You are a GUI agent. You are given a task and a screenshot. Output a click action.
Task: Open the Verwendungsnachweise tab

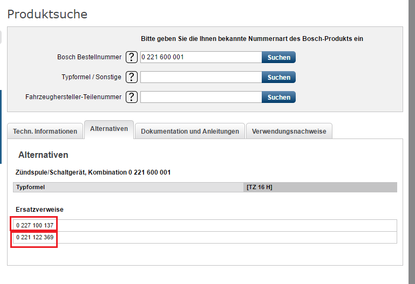[289, 131]
